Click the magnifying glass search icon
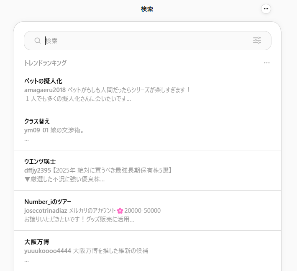This screenshot has height=271, width=297. (x=38, y=41)
